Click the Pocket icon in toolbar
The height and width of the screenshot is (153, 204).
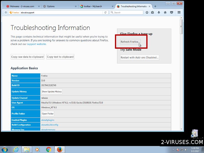pyautogui.click(x=172, y=12)
